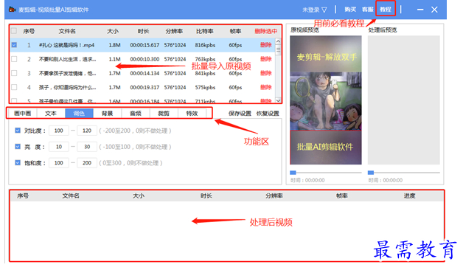Image resolution: width=463 pixels, height=273 pixels.
Task: Click the video list scroll up arrow
Action: point(278,41)
